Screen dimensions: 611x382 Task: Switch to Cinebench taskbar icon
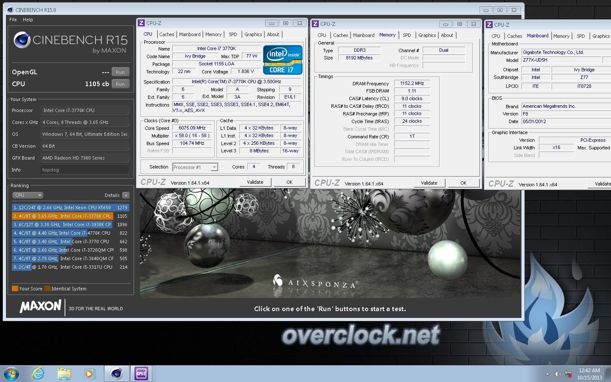116,374
